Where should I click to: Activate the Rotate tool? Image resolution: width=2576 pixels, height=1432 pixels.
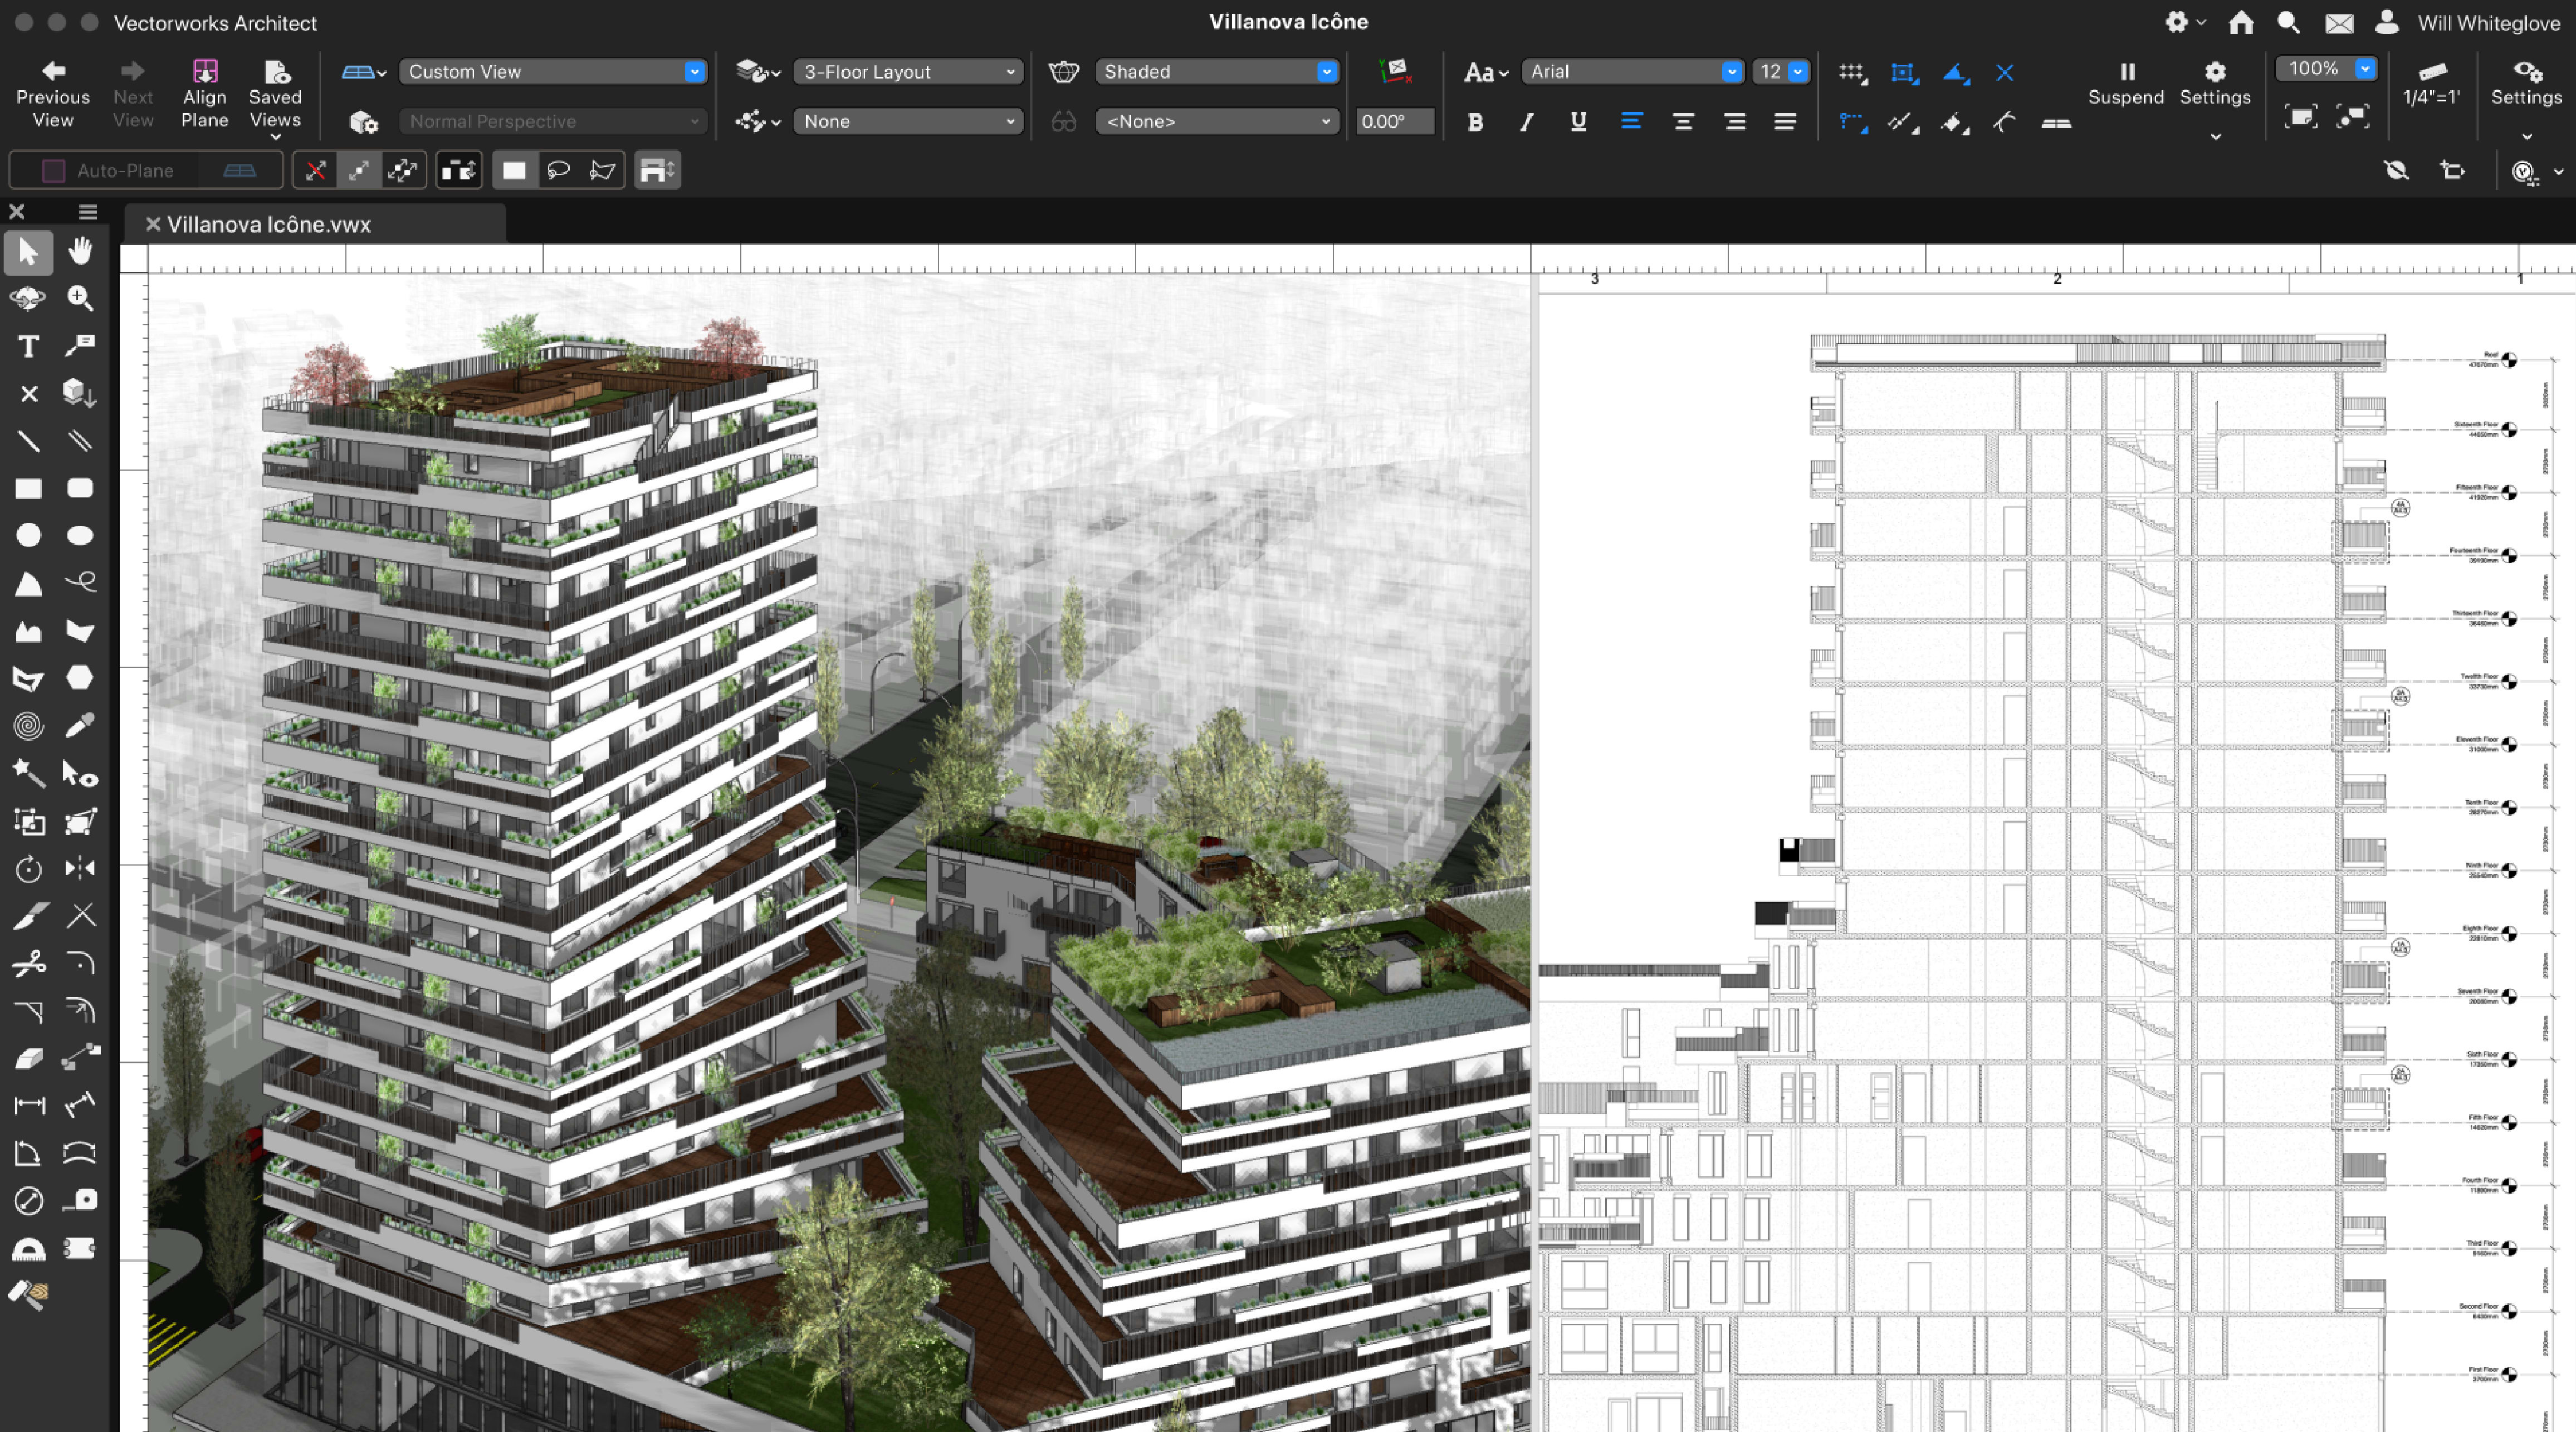pyautogui.click(x=28, y=868)
